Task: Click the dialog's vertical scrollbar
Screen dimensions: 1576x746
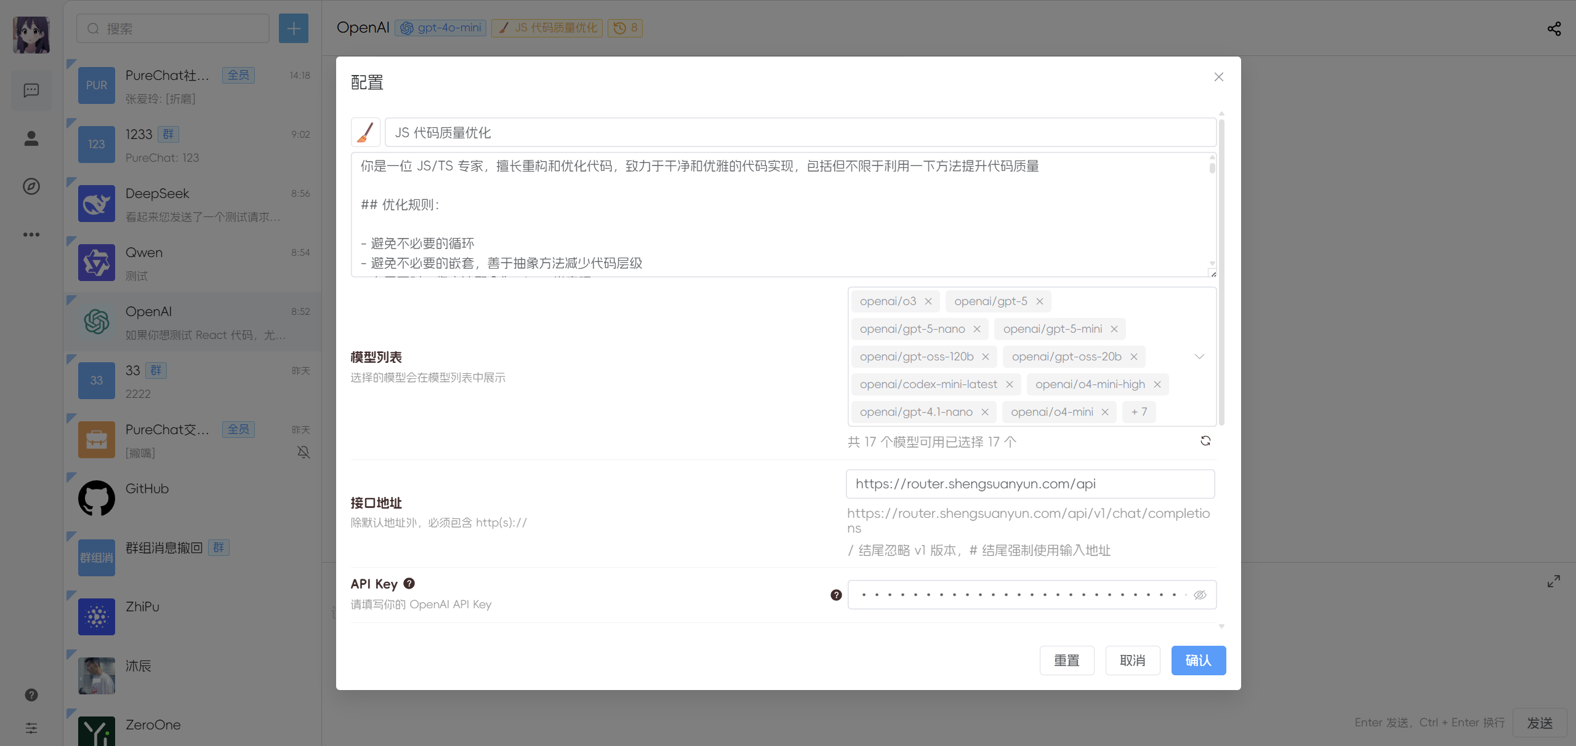Action: (x=1221, y=271)
